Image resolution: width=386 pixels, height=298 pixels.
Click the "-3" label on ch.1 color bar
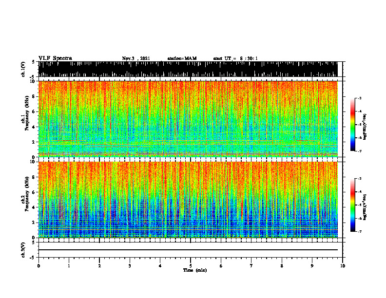[x=360, y=98]
